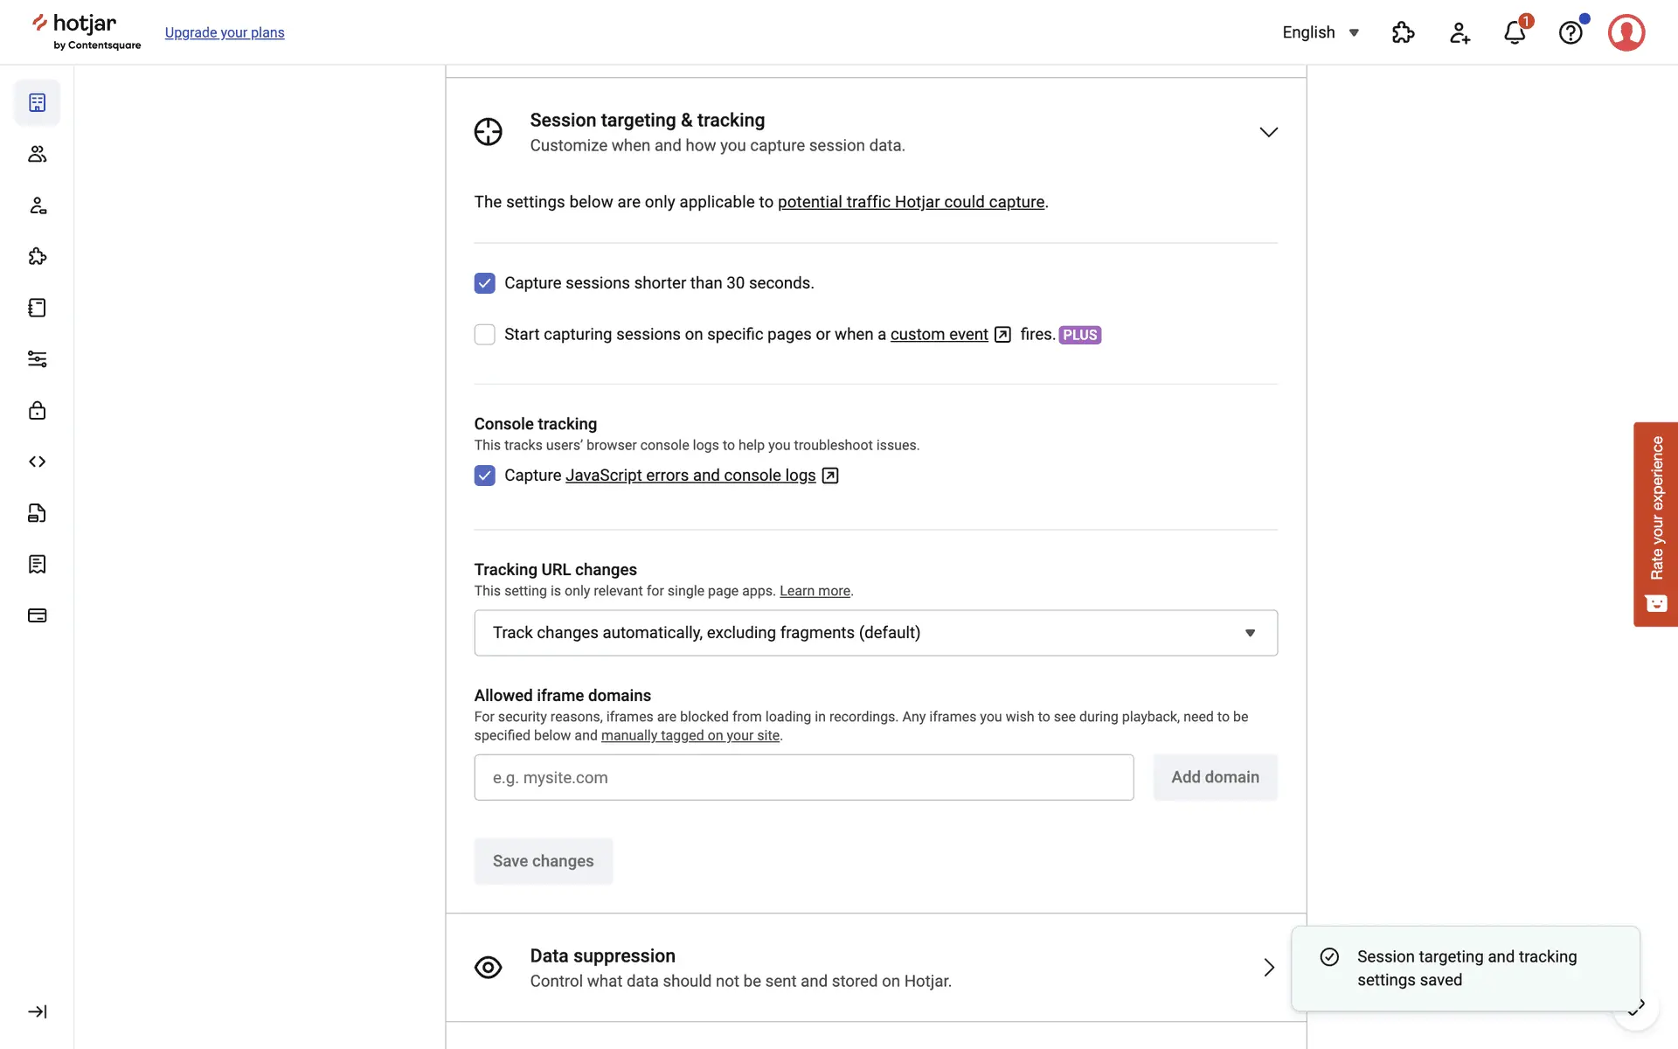Click the Save changes button
Image resolution: width=1678 pixels, height=1049 pixels.
coord(543,861)
